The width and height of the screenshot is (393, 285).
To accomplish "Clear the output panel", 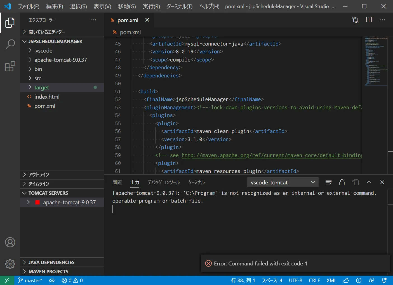I will (328, 182).
